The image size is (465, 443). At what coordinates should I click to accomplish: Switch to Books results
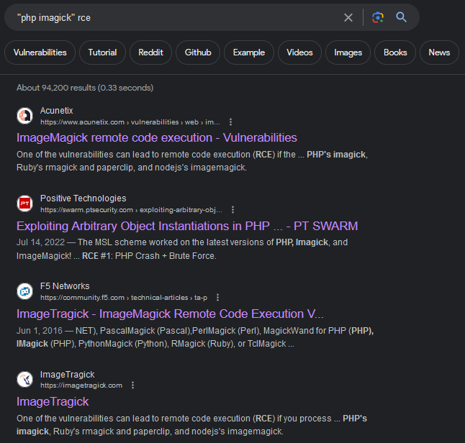pos(395,52)
